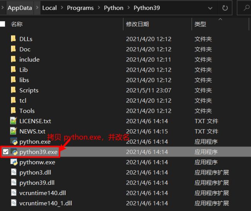This screenshot has height=211, width=251.
Task: Select the pythonw.exe file name
Action: 37,162
